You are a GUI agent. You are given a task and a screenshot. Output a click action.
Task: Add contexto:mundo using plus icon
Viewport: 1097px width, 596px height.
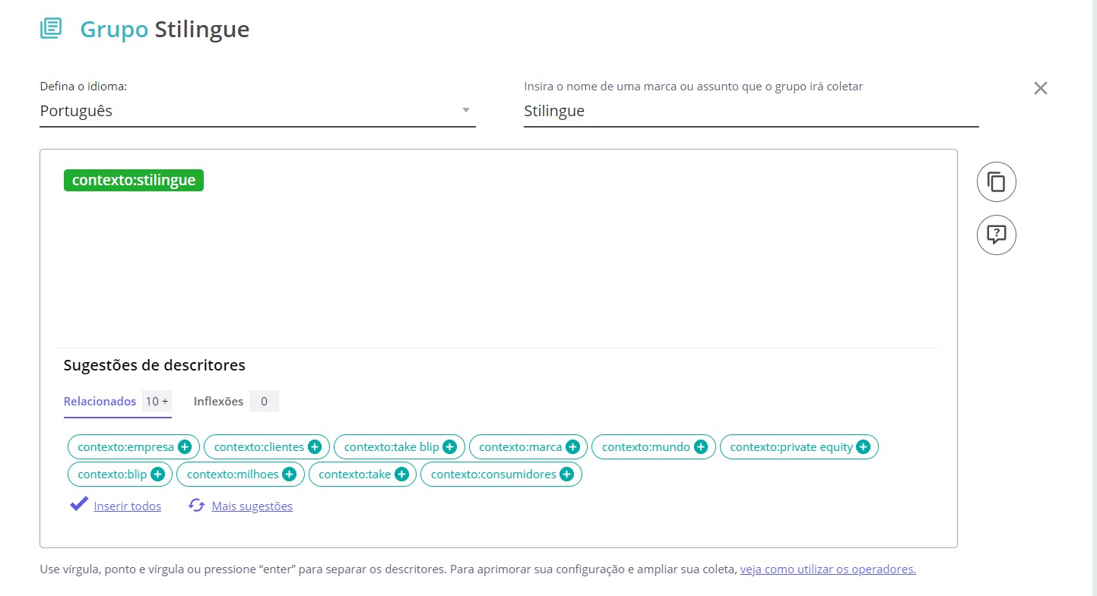click(x=700, y=447)
